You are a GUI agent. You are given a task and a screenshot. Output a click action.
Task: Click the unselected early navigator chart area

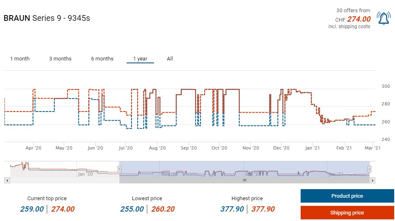61,169
